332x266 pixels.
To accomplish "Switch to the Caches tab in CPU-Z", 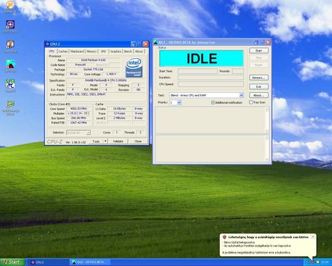I will tap(63, 51).
